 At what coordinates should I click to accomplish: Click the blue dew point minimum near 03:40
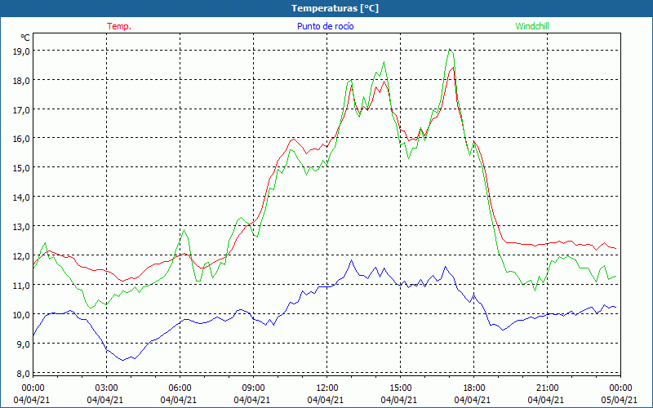(x=122, y=360)
